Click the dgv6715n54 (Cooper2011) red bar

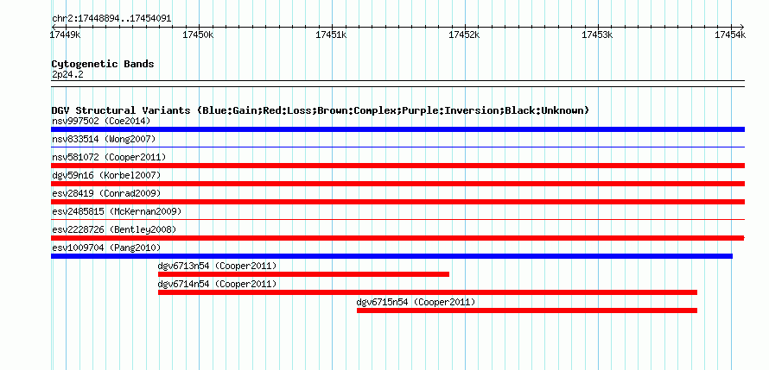pos(527,310)
